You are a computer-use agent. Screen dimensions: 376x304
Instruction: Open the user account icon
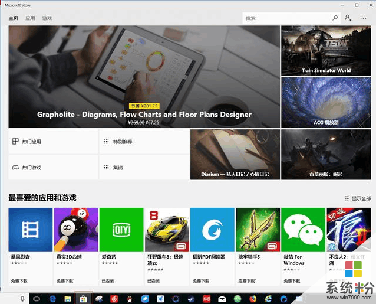[x=348, y=18]
